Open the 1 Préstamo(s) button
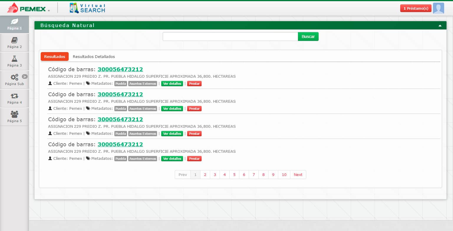The image size is (453, 231). point(416,8)
